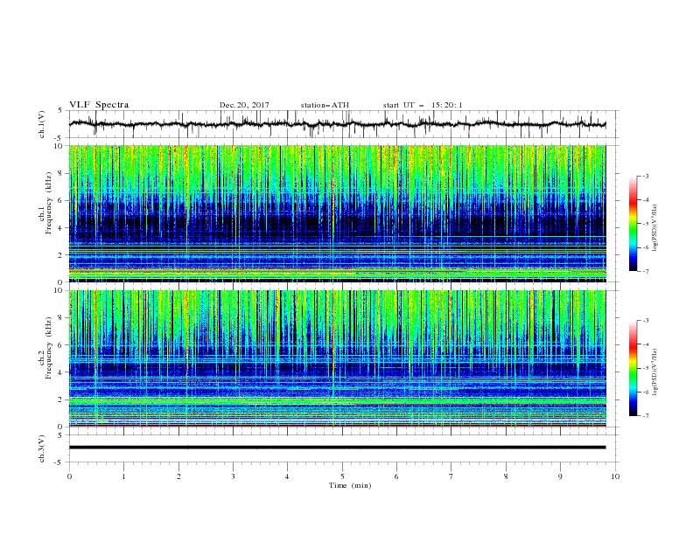Click the ch.1 spectrogram color scale bar
The width and height of the screenshot is (693, 535).
point(633,224)
